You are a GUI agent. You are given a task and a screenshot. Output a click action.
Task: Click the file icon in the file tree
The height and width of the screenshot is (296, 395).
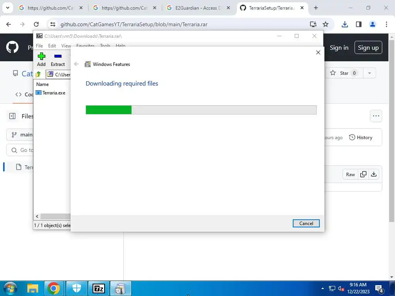coord(19,167)
